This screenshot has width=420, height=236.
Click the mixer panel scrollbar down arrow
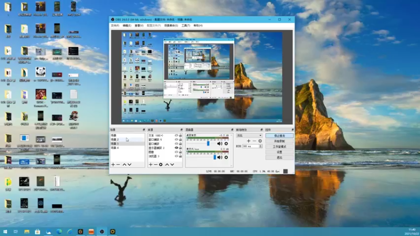(232, 166)
